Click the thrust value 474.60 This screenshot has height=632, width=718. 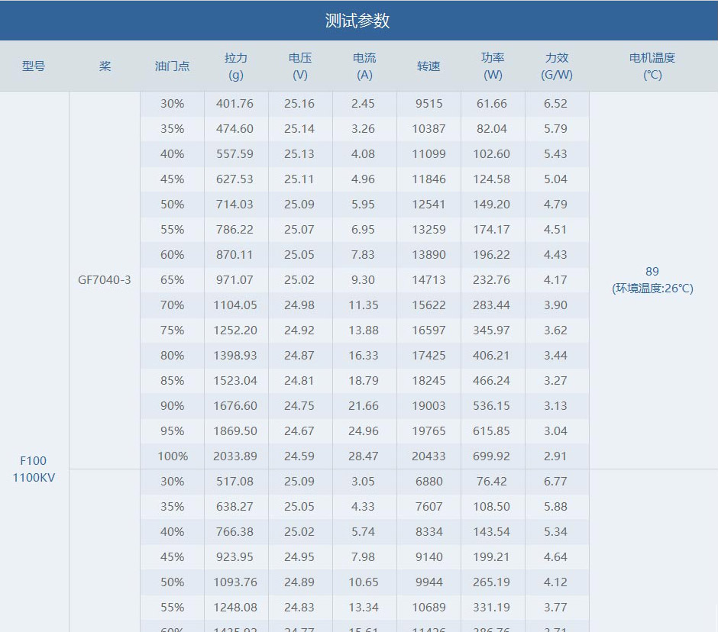pos(235,128)
